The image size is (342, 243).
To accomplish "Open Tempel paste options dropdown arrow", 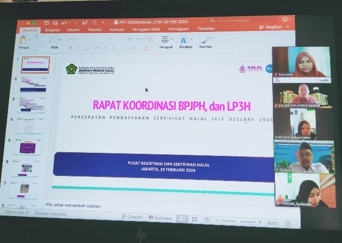I will click(29, 40).
